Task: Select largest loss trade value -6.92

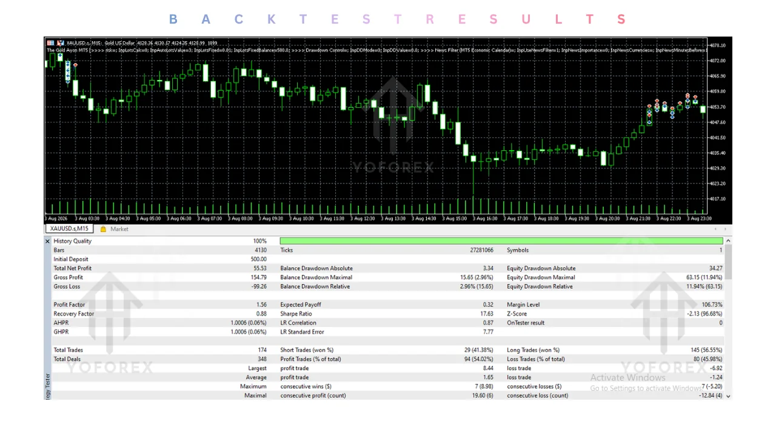Action: pos(717,368)
